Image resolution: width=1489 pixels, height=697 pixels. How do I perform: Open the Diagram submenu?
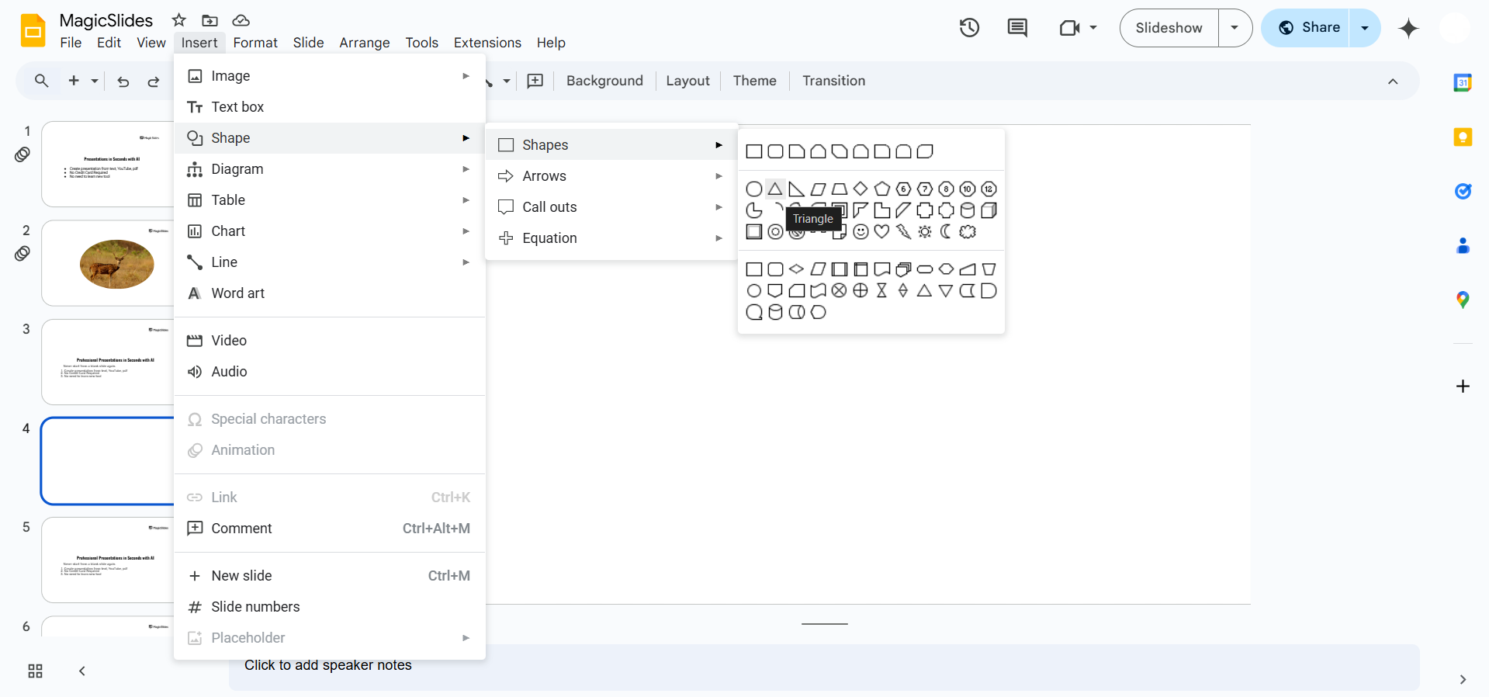pos(330,169)
